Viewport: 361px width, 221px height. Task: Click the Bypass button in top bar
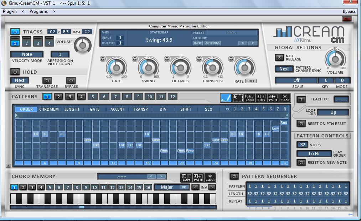pos(349,11)
